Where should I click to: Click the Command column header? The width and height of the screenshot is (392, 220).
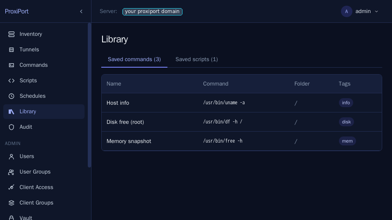point(216,84)
